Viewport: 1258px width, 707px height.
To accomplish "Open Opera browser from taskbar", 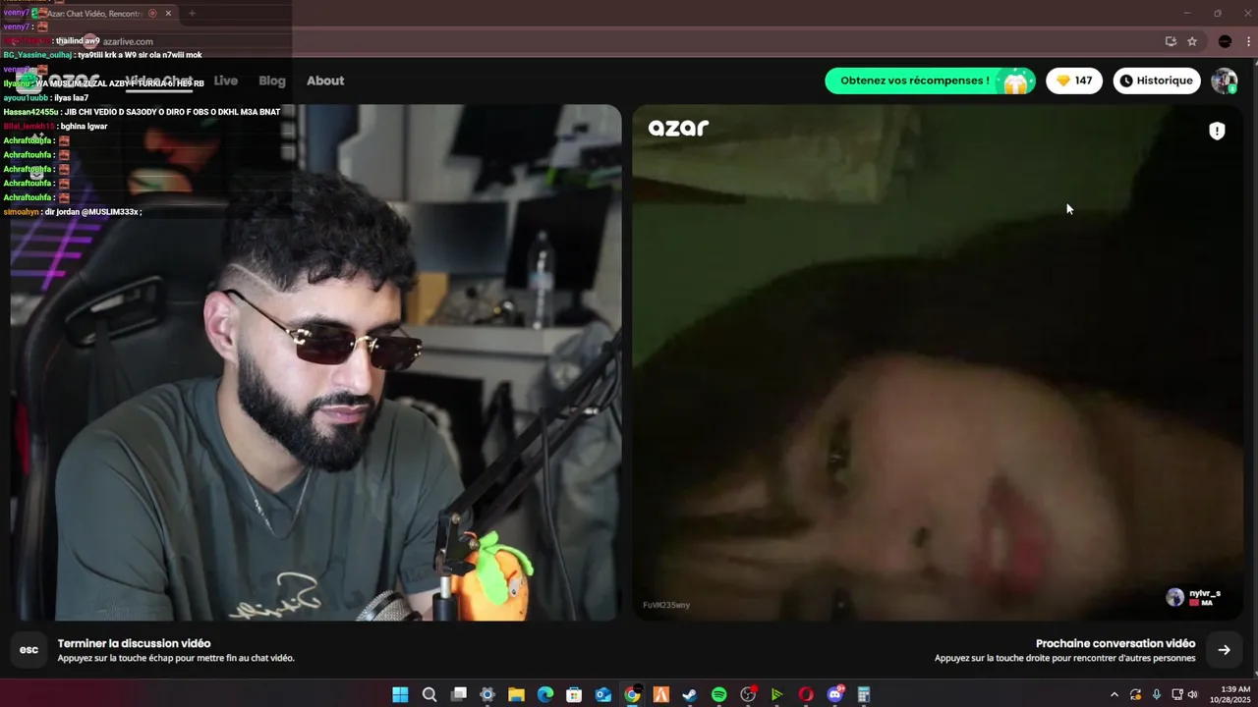I will (x=806, y=694).
